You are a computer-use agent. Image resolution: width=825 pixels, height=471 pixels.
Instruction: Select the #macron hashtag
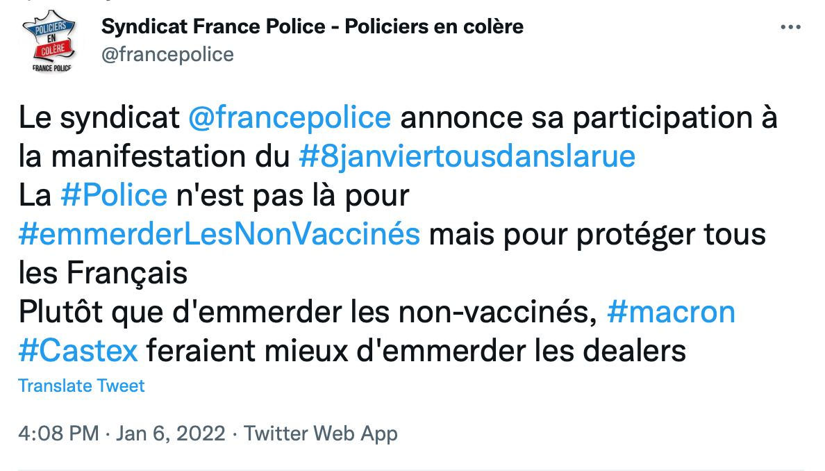coord(671,313)
